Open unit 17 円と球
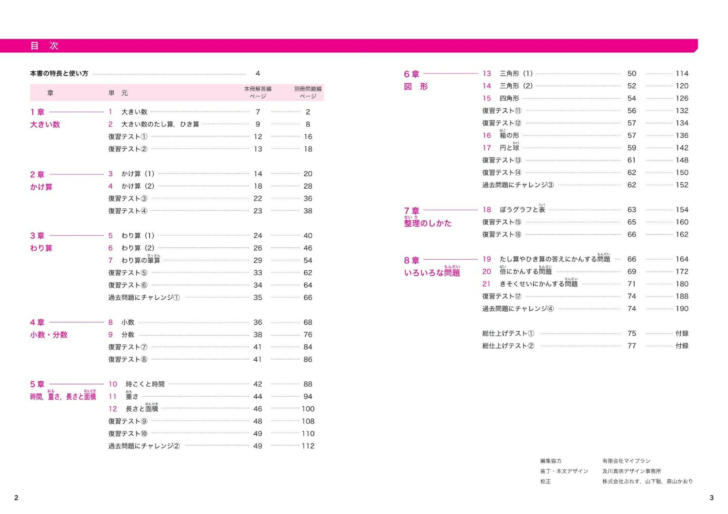The height and width of the screenshot is (514, 728). (509, 148)
